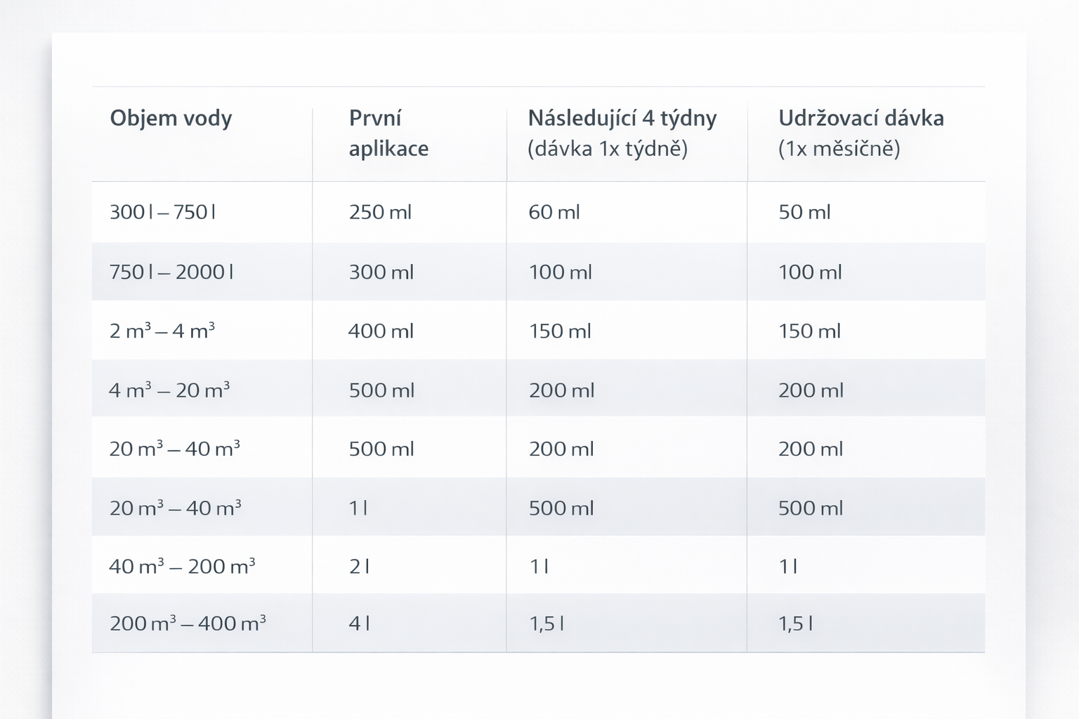
Task: Click the "Objem vody" column header
Action: 171,118
